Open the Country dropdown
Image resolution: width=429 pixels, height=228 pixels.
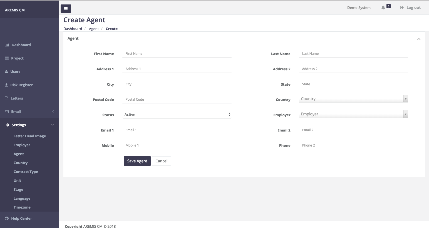click(x=353, y=99)
